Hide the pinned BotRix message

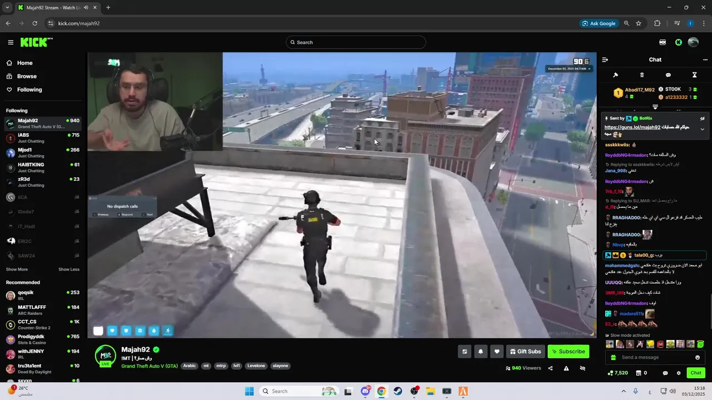(x=702, y=118)
